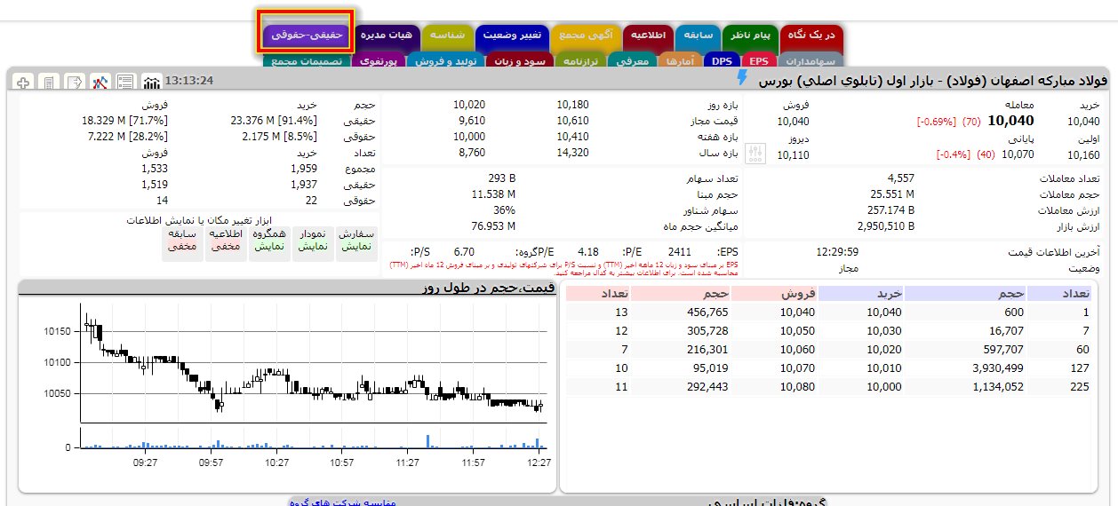Click the yearly range high 14,320
The width and height of the screenshot is (1118, 506).
tap(572, 153)
